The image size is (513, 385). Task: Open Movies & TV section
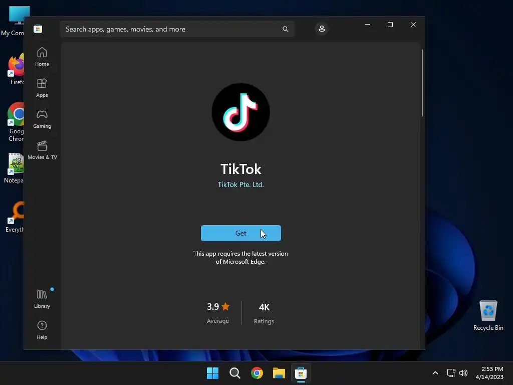[x=42, y=150]
